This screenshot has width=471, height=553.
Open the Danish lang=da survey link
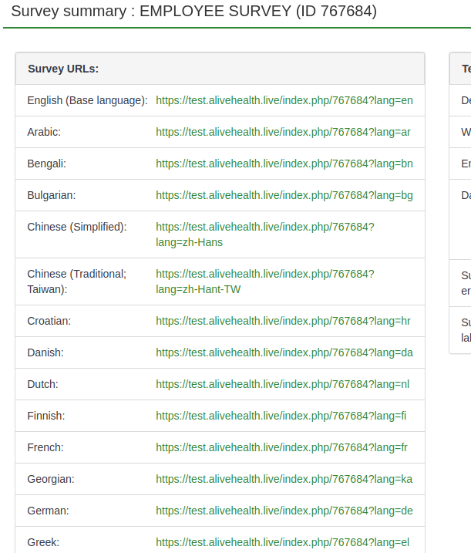click(284, 352)
